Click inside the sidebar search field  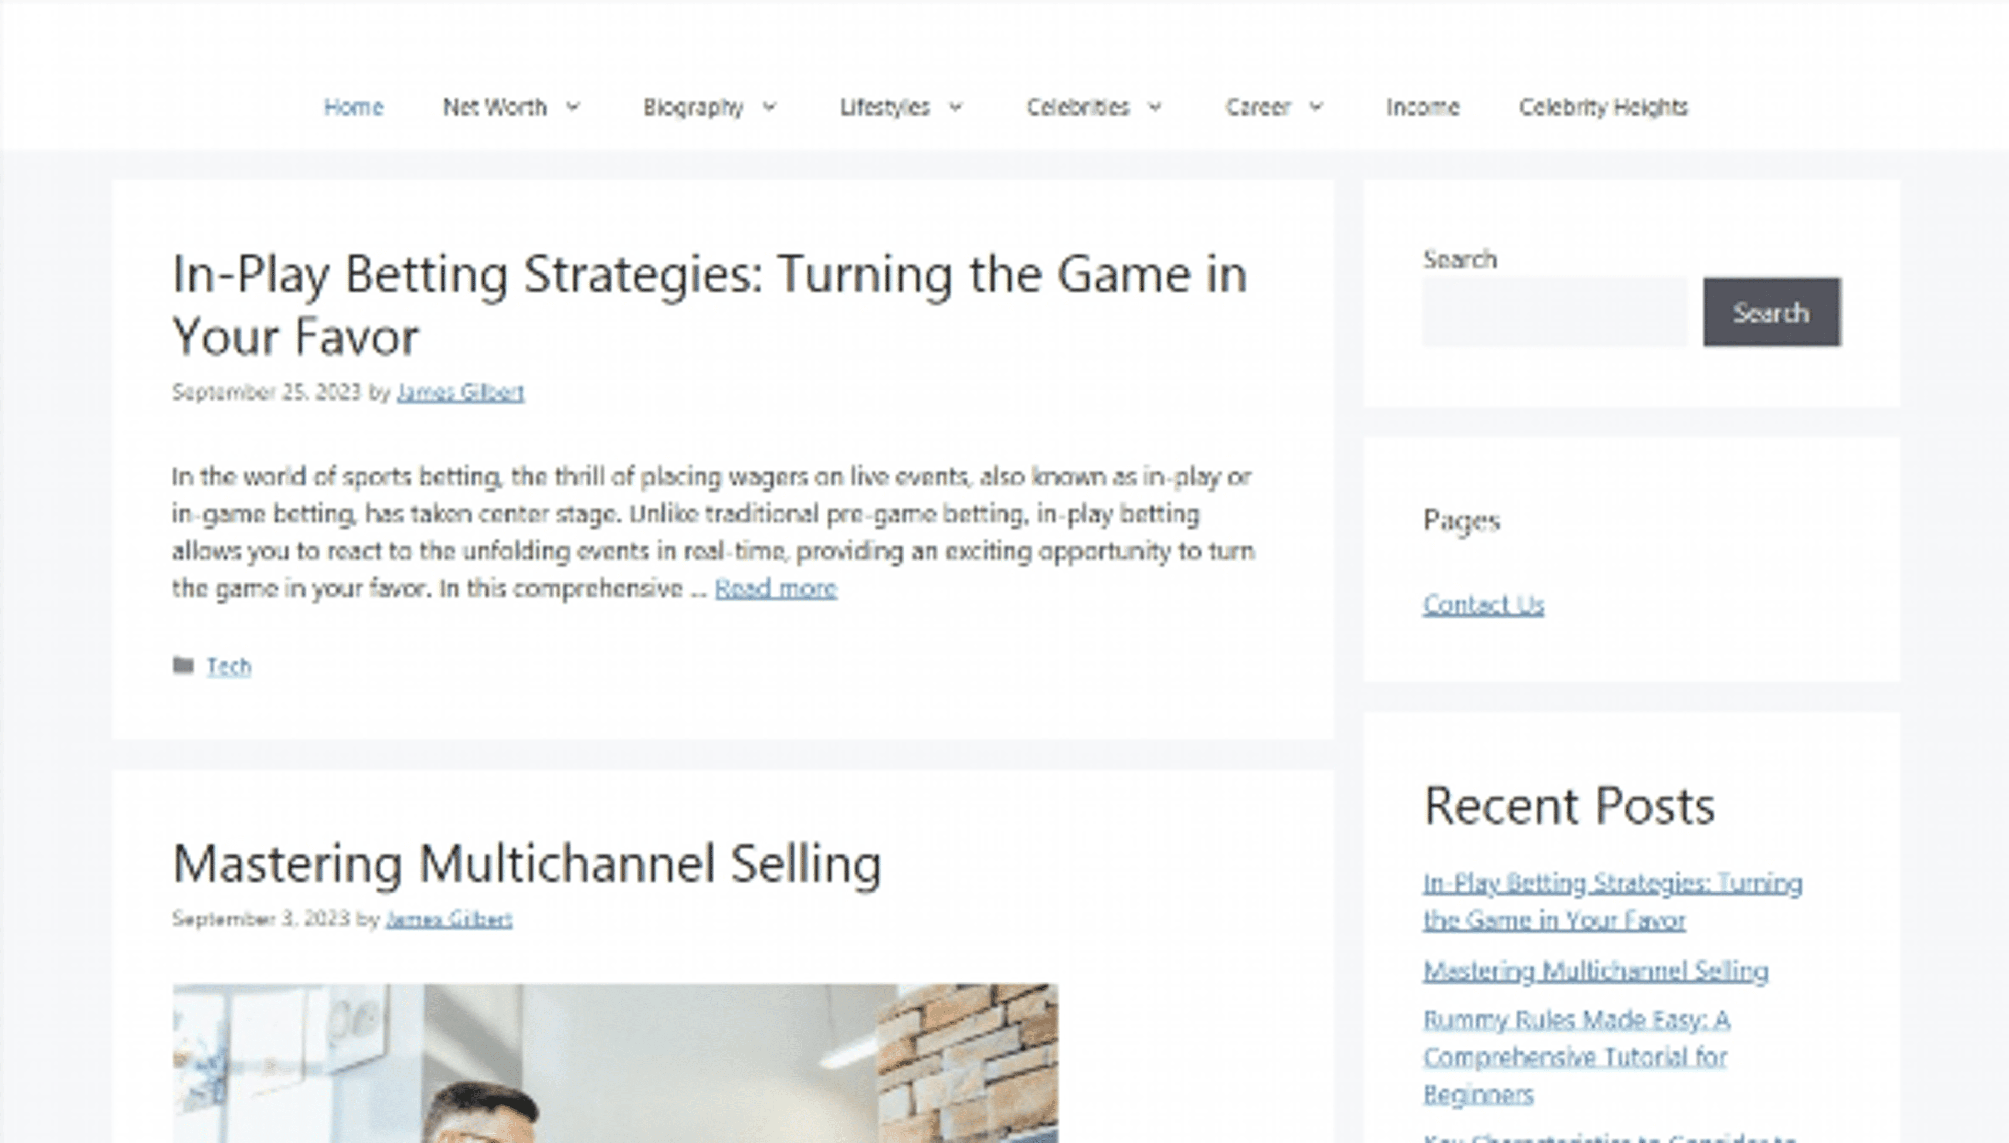coord(1553,313)
